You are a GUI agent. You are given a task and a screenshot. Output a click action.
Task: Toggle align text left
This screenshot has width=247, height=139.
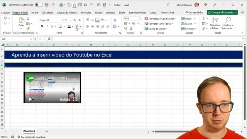(x=88, y=26)
